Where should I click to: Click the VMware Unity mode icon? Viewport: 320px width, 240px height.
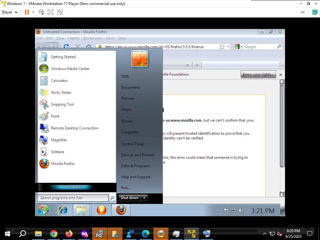[x=60, y=12]
